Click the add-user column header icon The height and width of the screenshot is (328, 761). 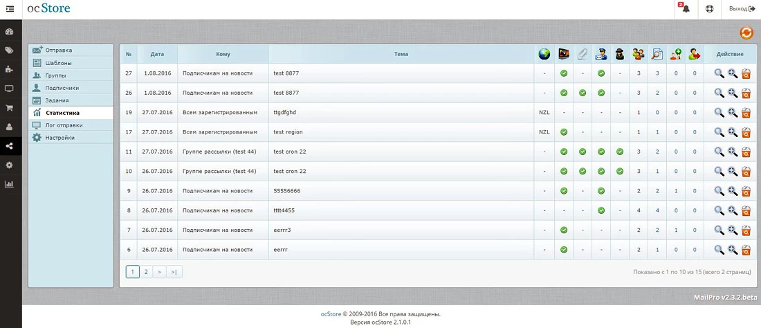(x=676, y=55)
